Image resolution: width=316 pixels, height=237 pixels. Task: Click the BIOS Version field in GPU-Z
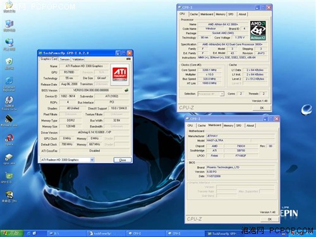[91, 90]
